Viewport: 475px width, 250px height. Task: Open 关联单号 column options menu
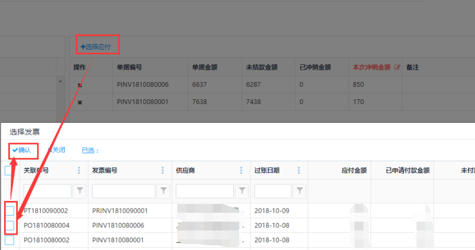79,171
